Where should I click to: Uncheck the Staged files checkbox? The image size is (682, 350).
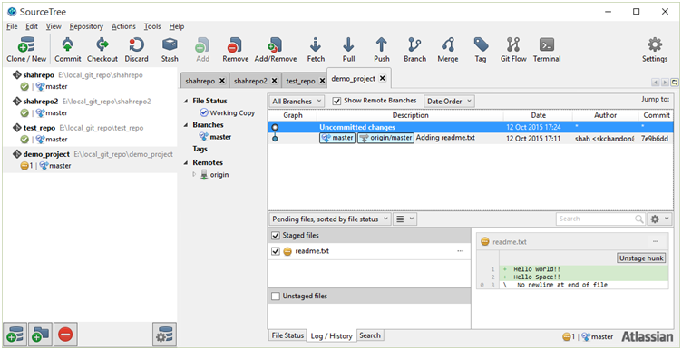pyautogui.click(x=275, y=235)
